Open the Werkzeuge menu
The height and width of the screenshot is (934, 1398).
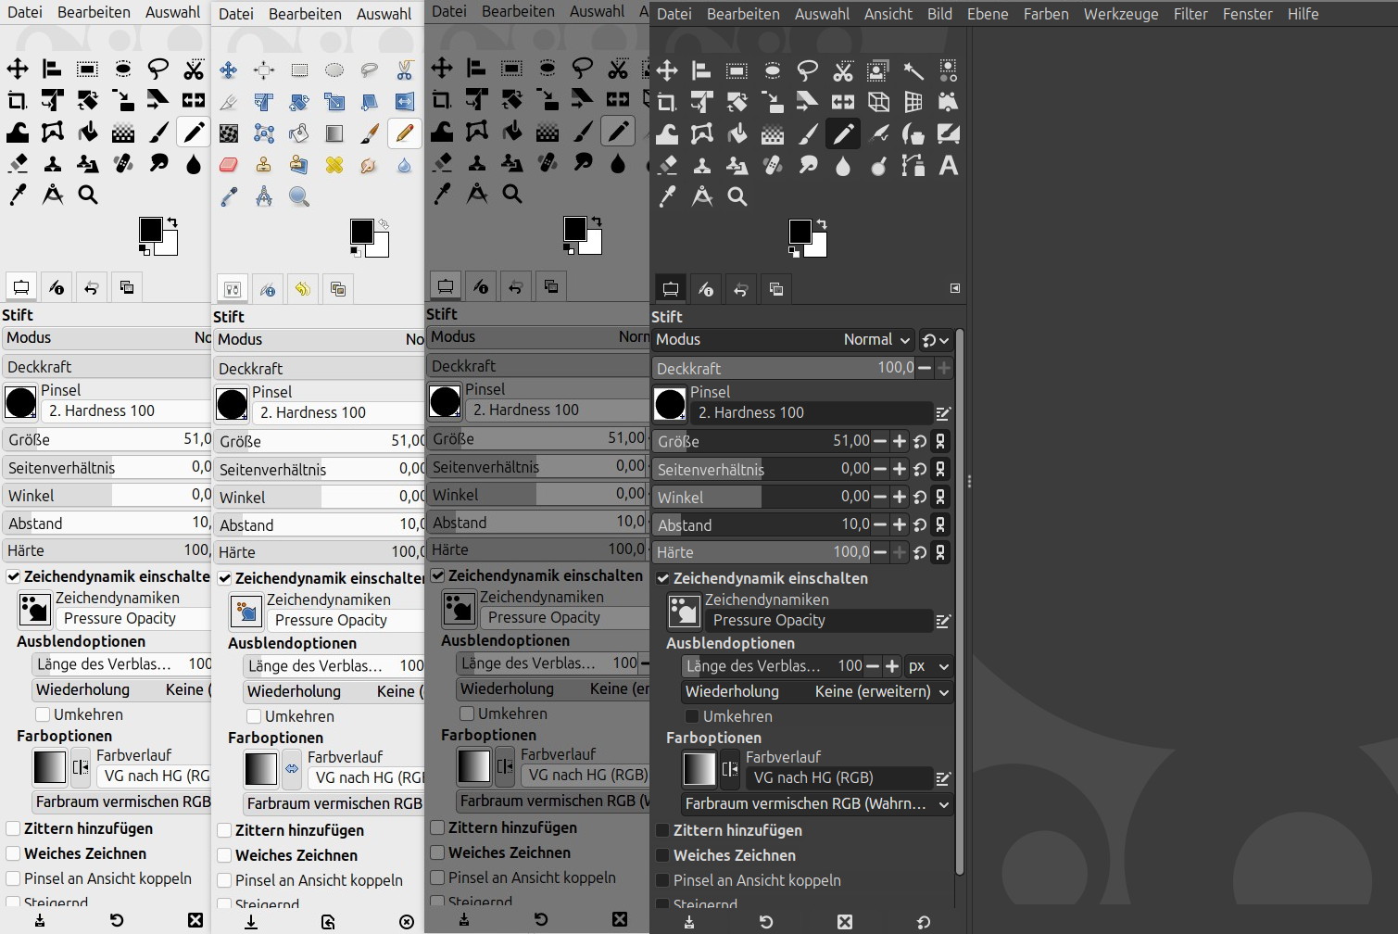pos(1121,14)
